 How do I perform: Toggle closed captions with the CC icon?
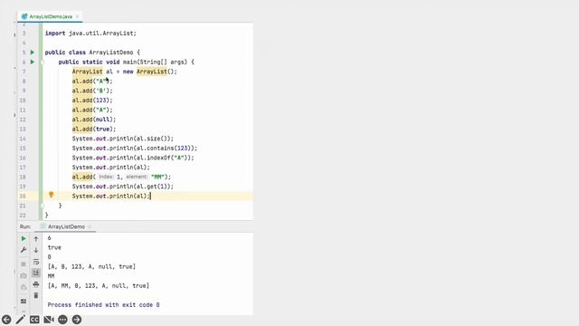tap(34, 320)
